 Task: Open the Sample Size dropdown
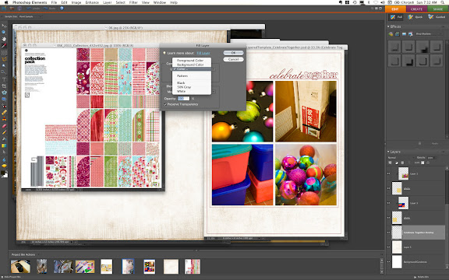[30, 16]
